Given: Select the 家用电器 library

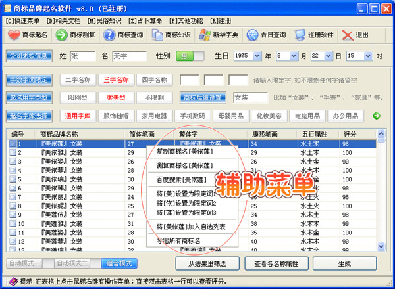Looking at the screenshot, I should coord(155,116).
